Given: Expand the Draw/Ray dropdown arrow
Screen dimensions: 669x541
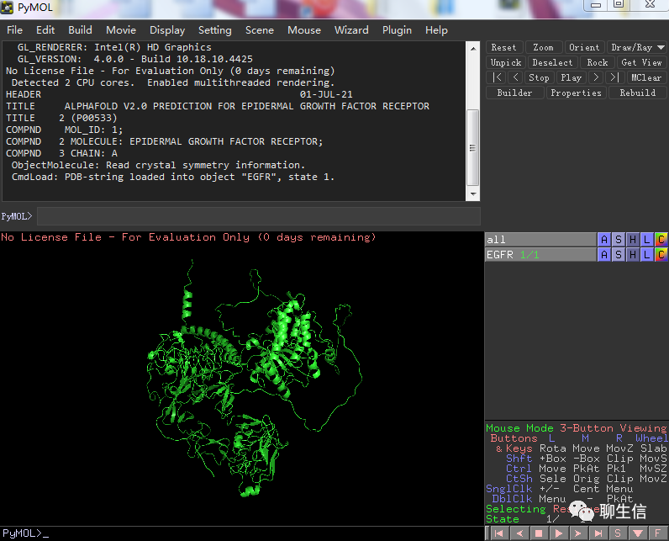Looking at the screenshot, I should click(x=661, y=47).
